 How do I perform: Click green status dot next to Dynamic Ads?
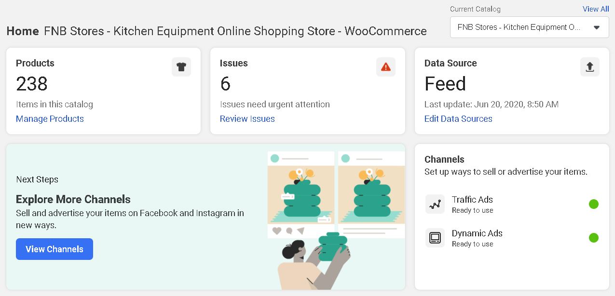pyautogui.click(x=594, y=238)
